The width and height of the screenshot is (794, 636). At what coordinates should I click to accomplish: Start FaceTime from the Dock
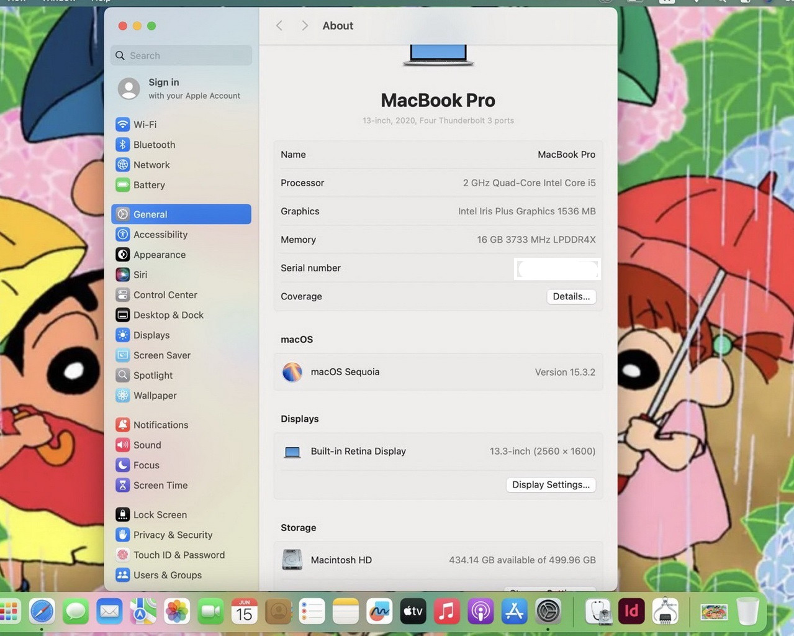click(210, 612)
